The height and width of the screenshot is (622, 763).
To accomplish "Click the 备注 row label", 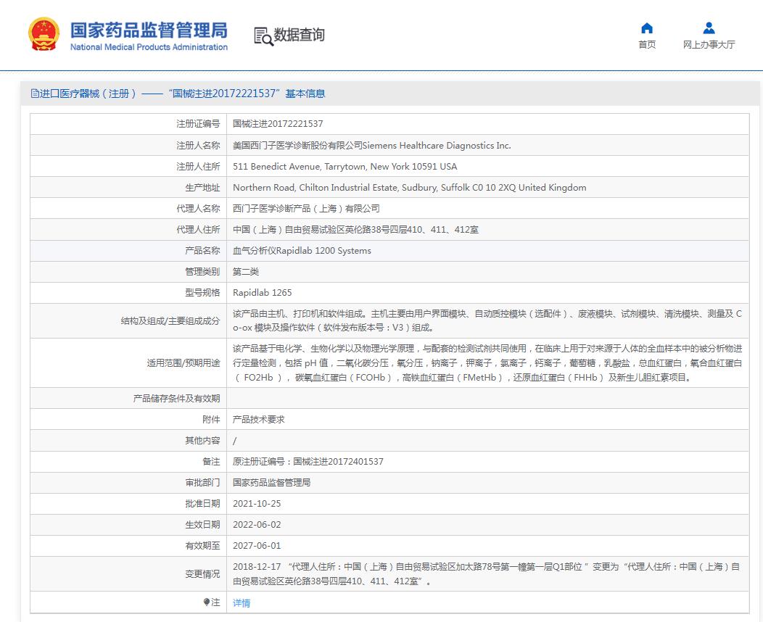I will click(x=211, y=462).
